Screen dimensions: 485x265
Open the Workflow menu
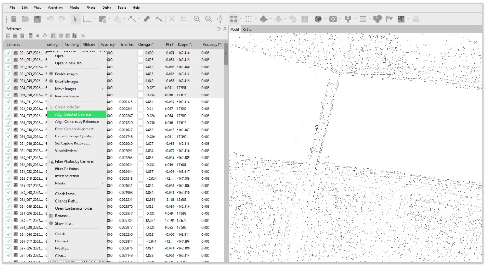(x=55, y=8)
